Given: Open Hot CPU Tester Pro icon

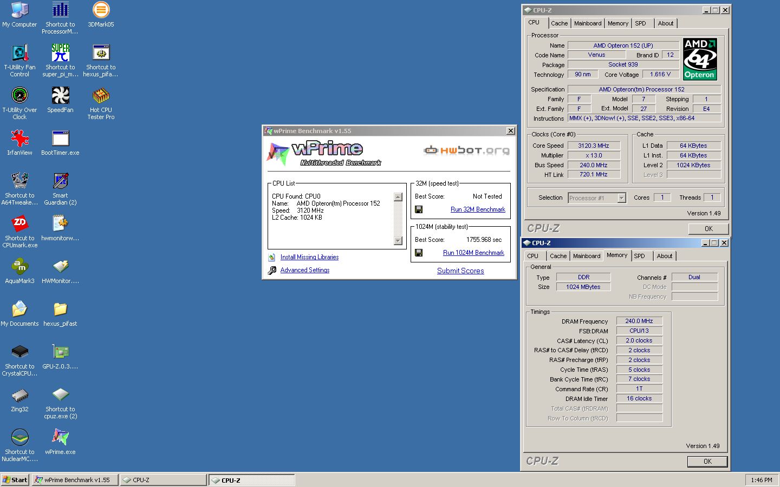Looking at the screenshot, I should pos(101,95).
